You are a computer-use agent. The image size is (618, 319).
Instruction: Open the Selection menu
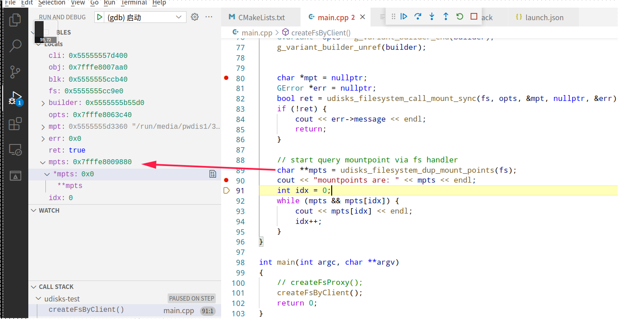pyautogui.click(x=52, y=2)
